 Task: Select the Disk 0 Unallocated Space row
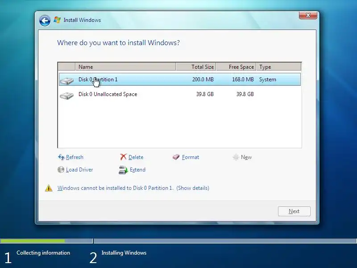click(180, 94)
